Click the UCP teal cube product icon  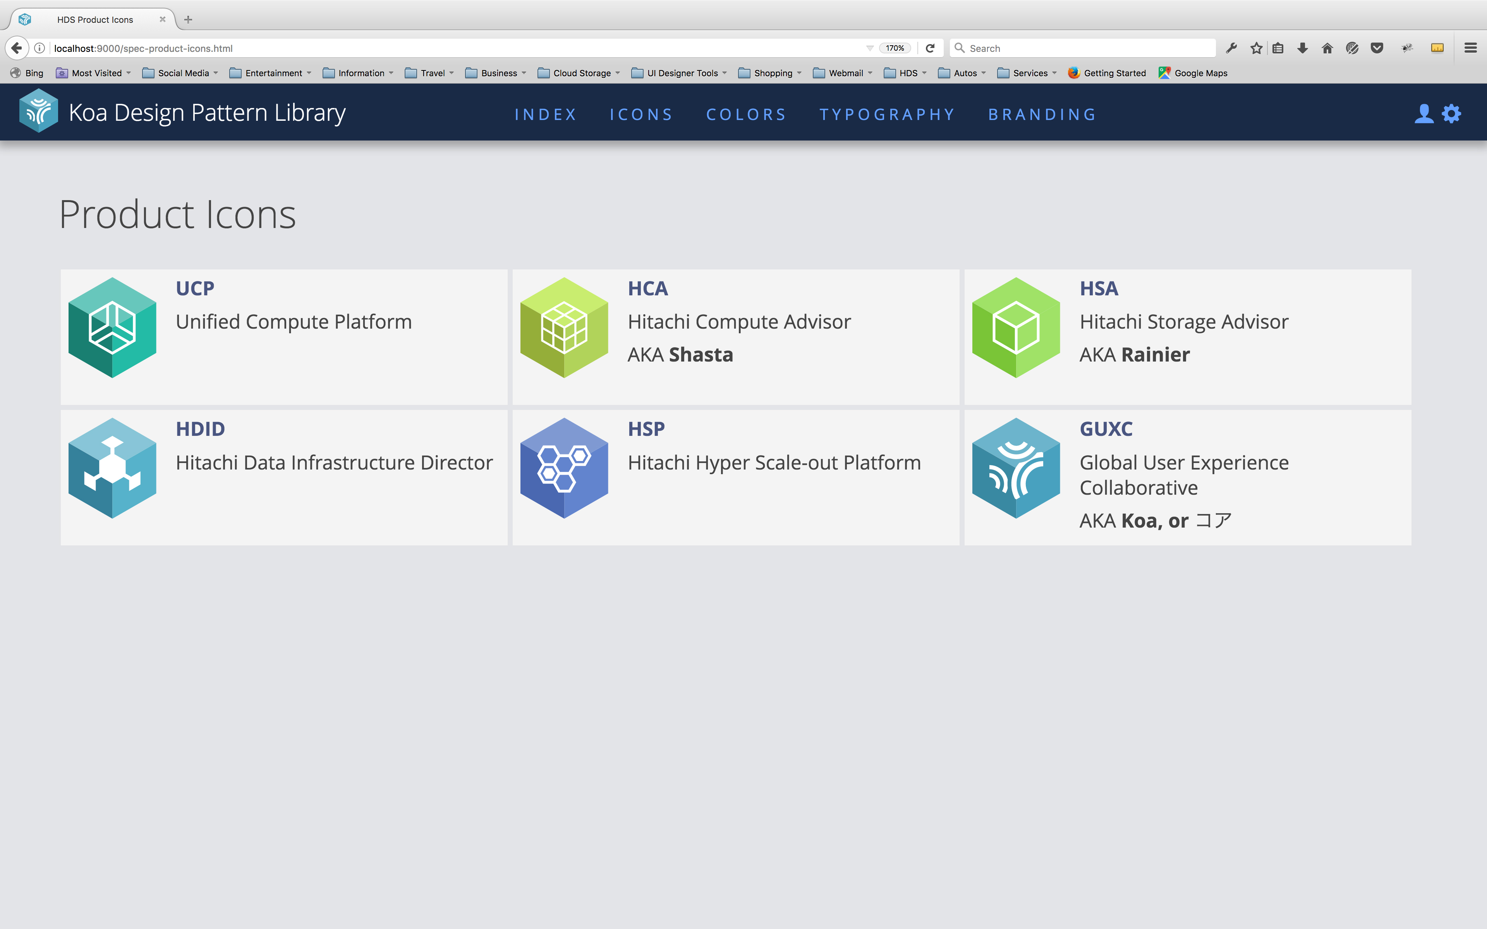click(112, 327)
